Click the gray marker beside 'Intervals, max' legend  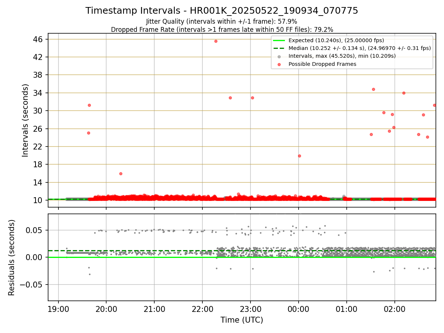point(279,56)
